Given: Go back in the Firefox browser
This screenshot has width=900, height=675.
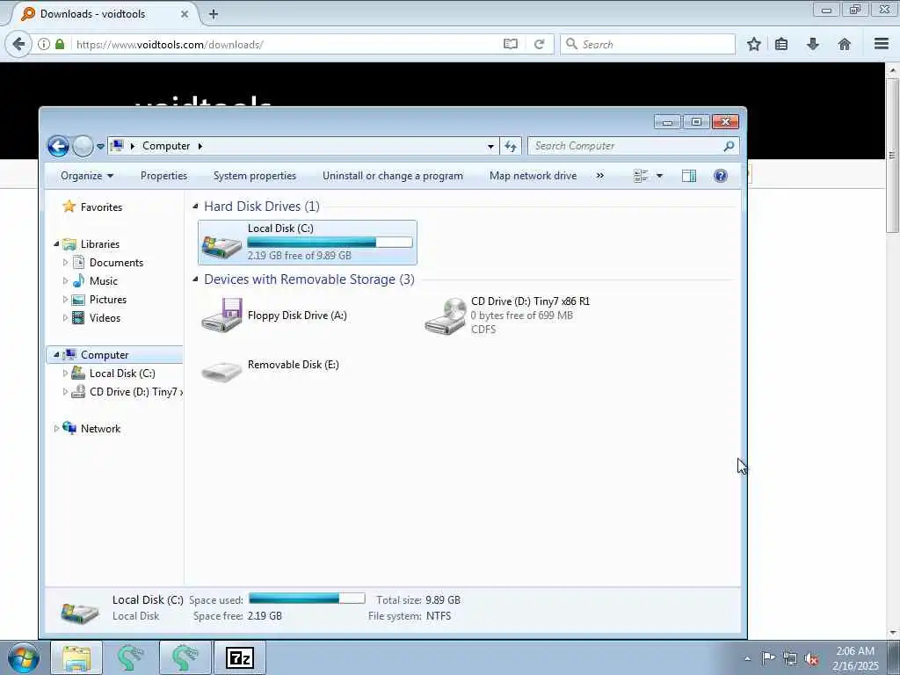Looking at the screenshot, I should pos(19,44).
